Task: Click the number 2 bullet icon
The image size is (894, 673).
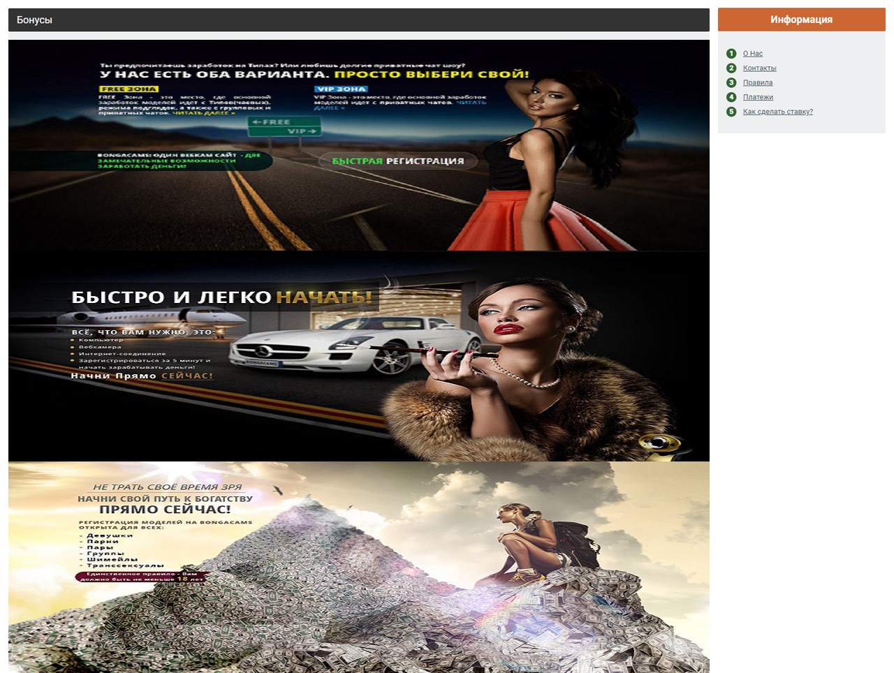Action: pyautogui.click(x=731, y=68)
